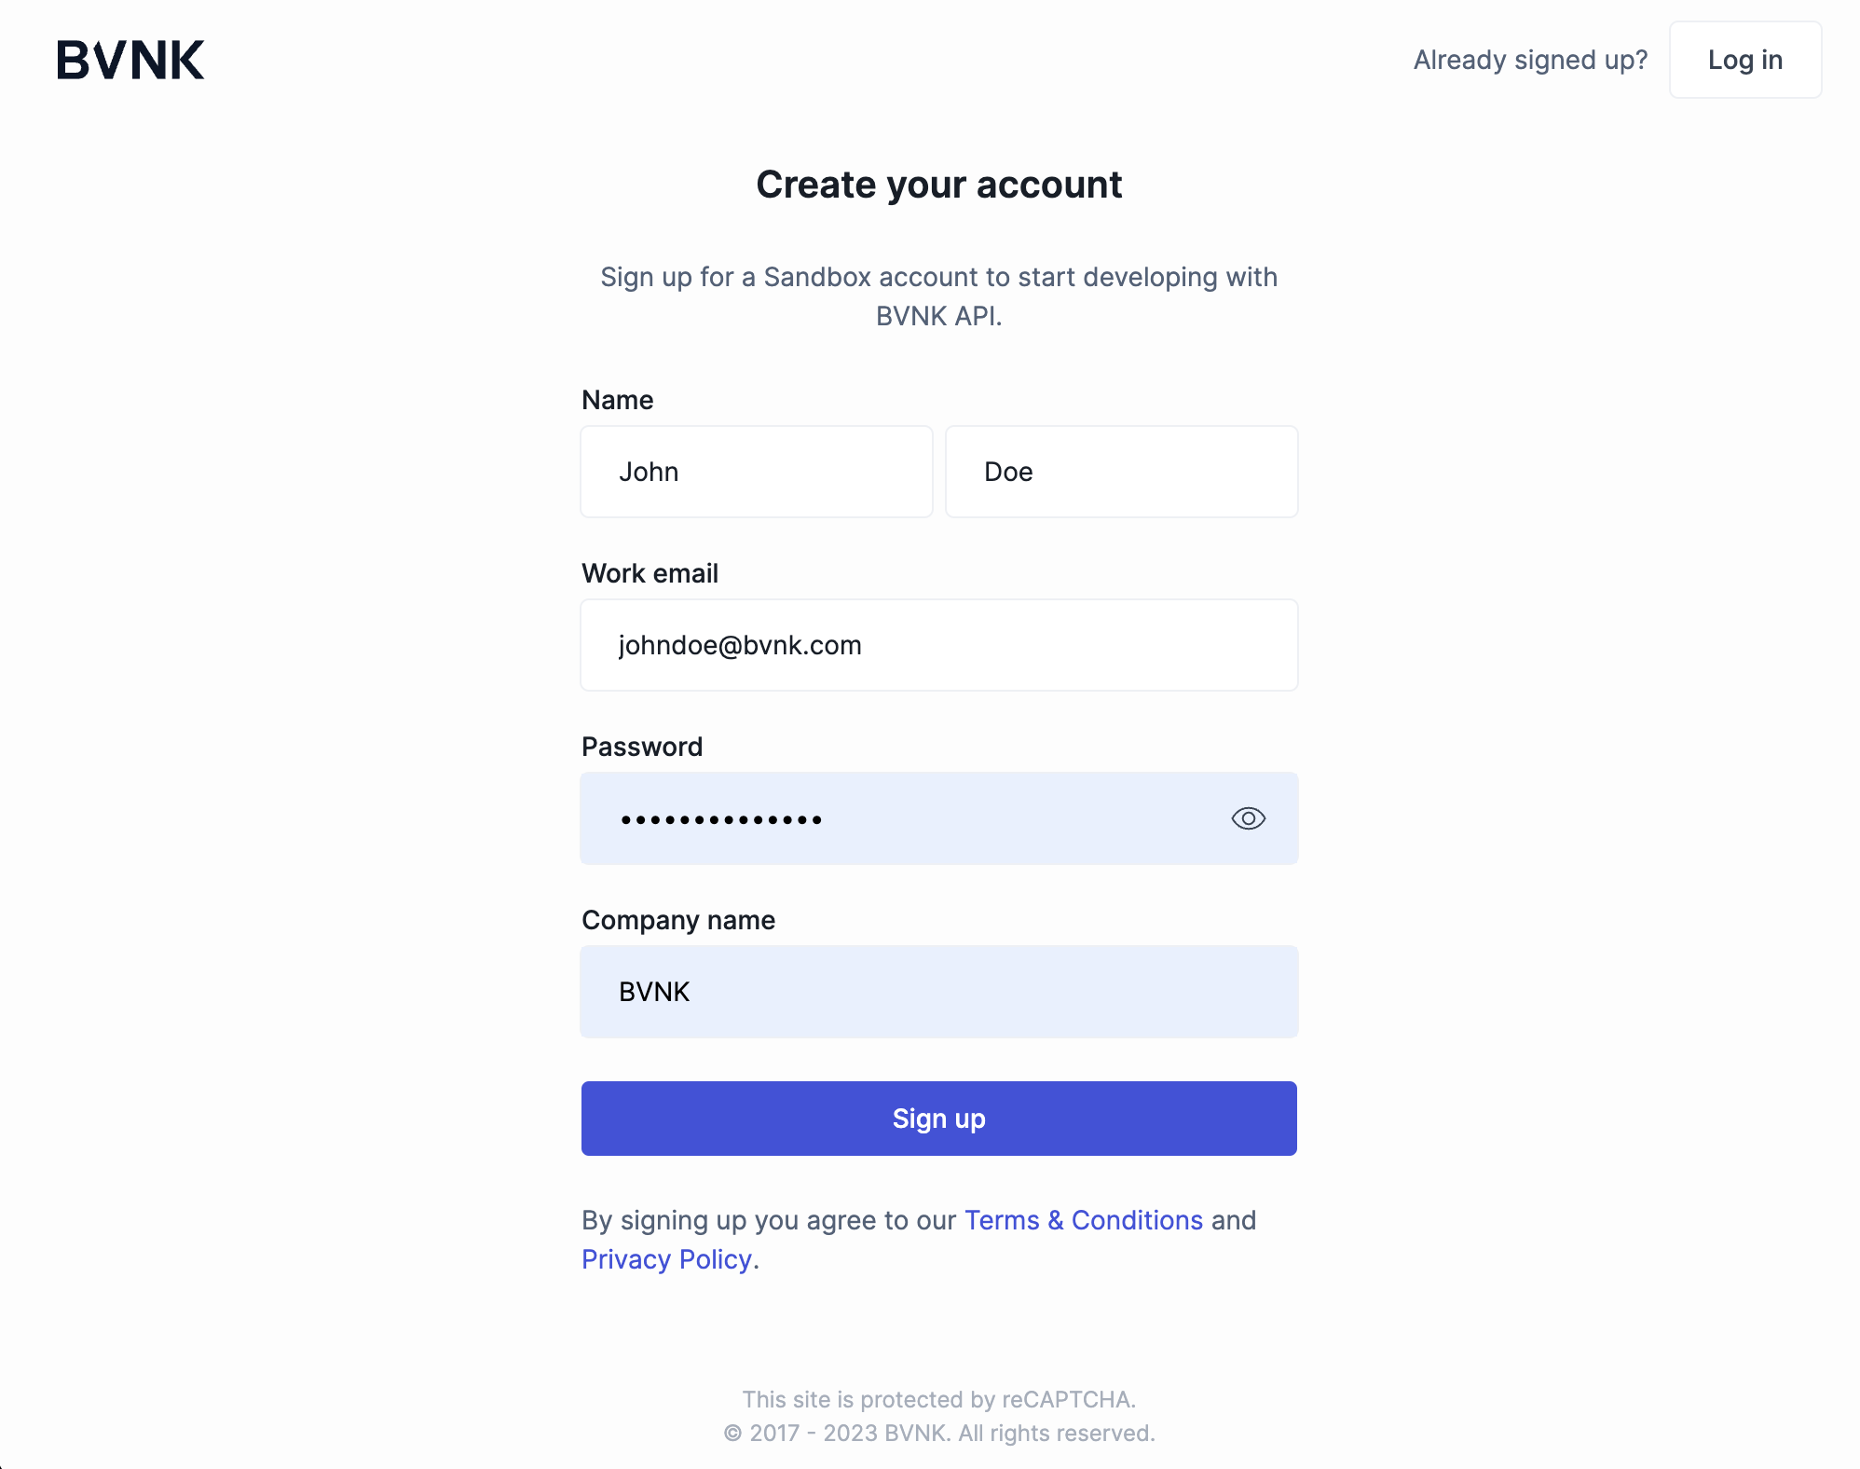
Task: Click the reCAPTCHA protection notice
Action: point(938,1399)
